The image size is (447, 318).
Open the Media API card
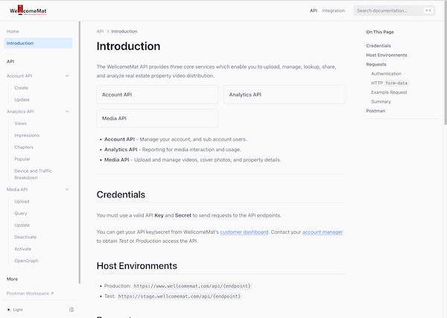[157, 118]
